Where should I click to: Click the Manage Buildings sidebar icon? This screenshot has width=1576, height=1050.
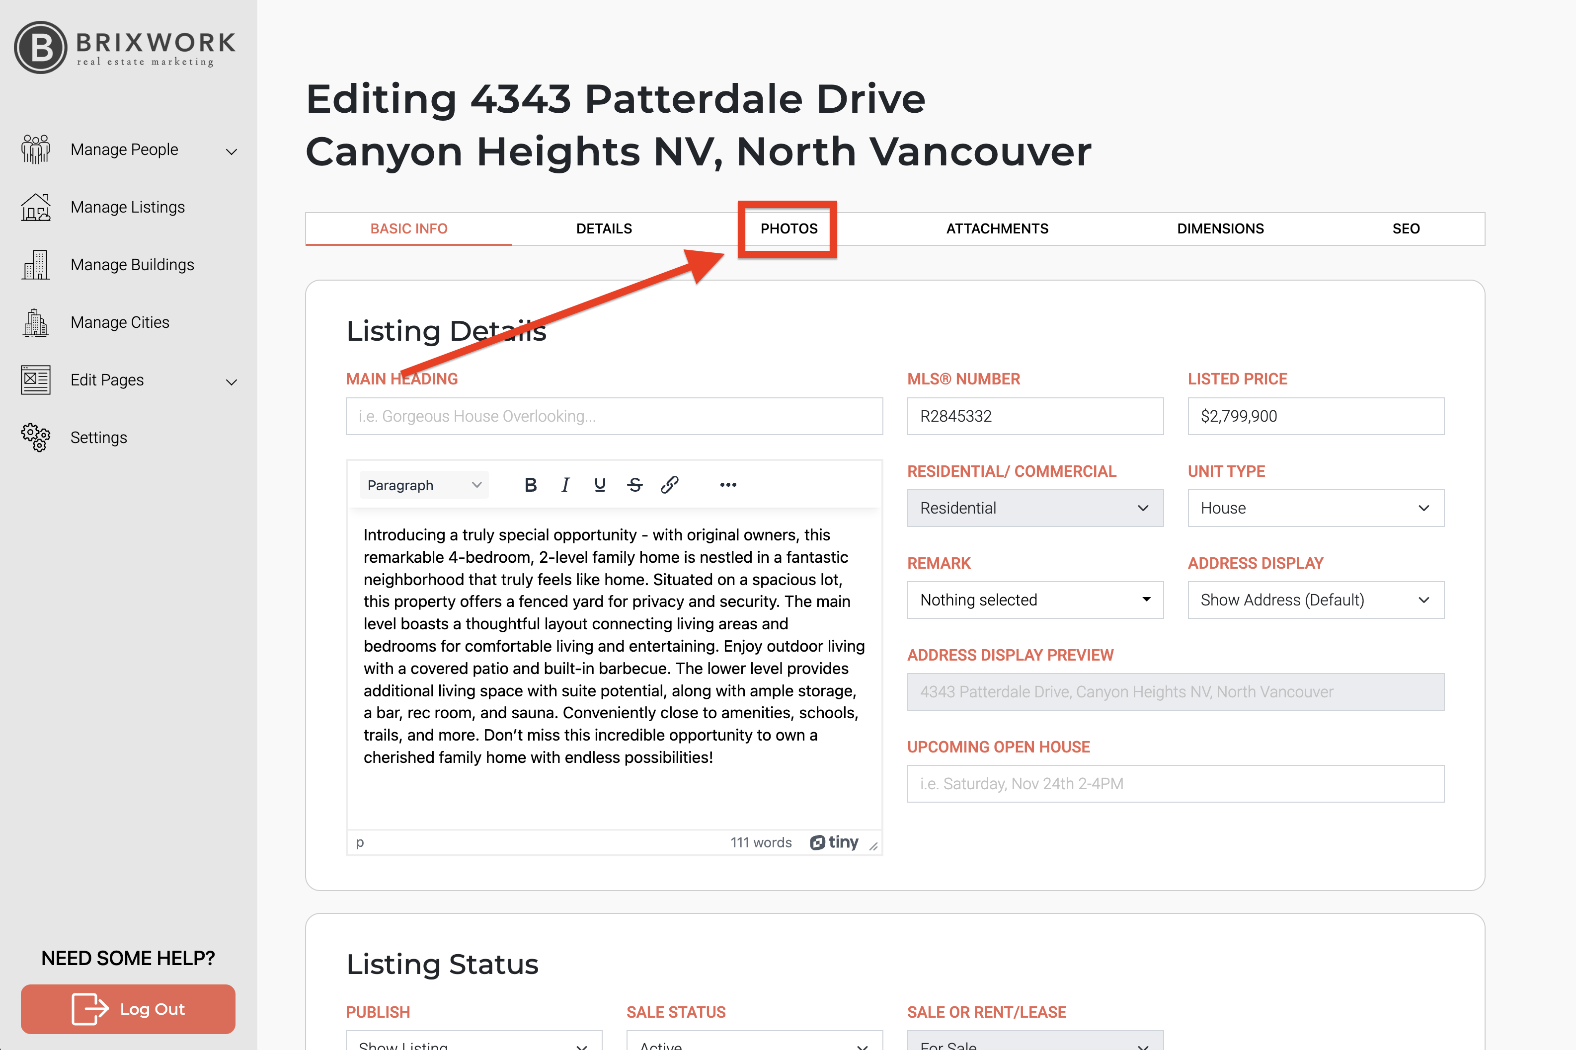point(35,265)
